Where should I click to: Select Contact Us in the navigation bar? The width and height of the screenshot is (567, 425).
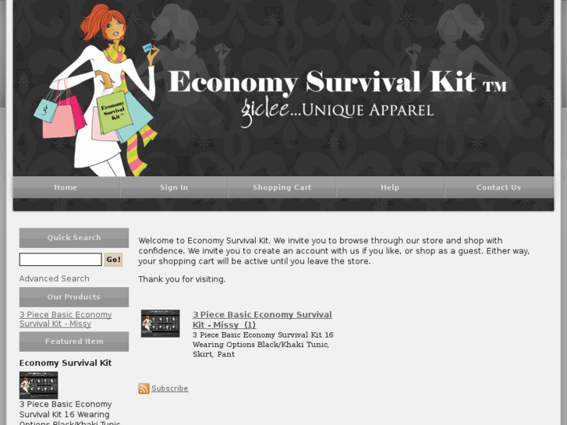coord(498,187)
